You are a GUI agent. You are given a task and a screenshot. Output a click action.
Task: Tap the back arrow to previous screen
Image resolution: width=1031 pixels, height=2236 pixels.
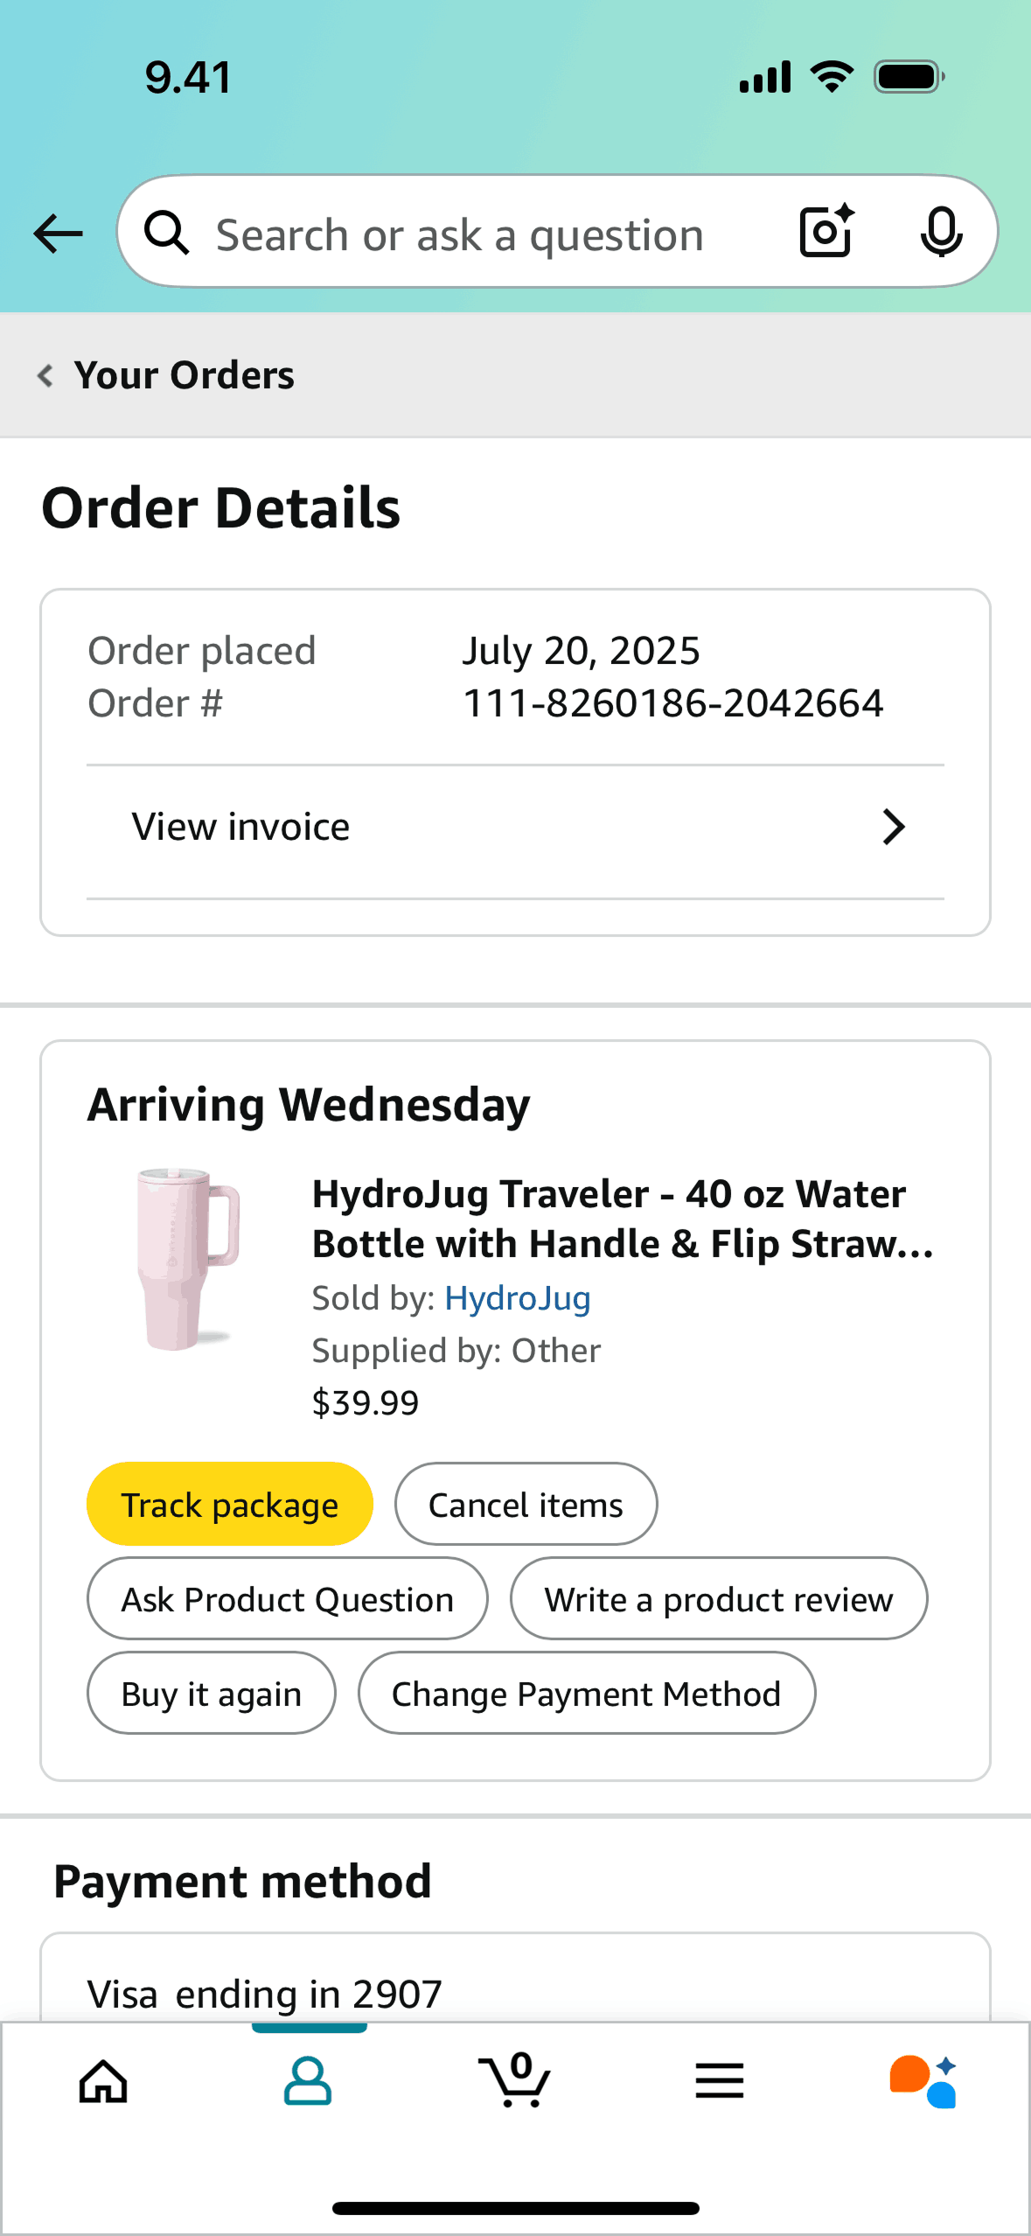click(x=56, y=233)
